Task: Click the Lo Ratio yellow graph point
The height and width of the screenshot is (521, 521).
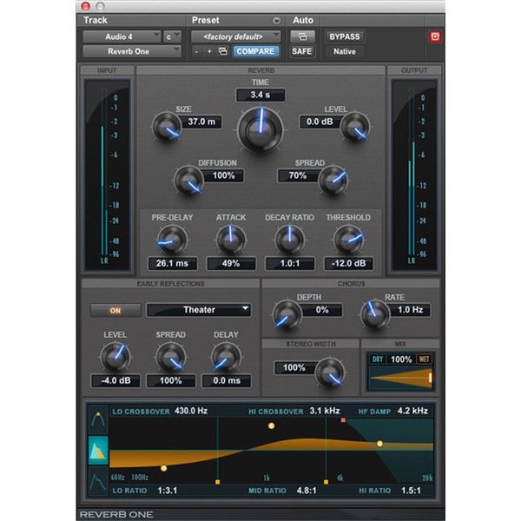Action: click(x=164, y=468)
